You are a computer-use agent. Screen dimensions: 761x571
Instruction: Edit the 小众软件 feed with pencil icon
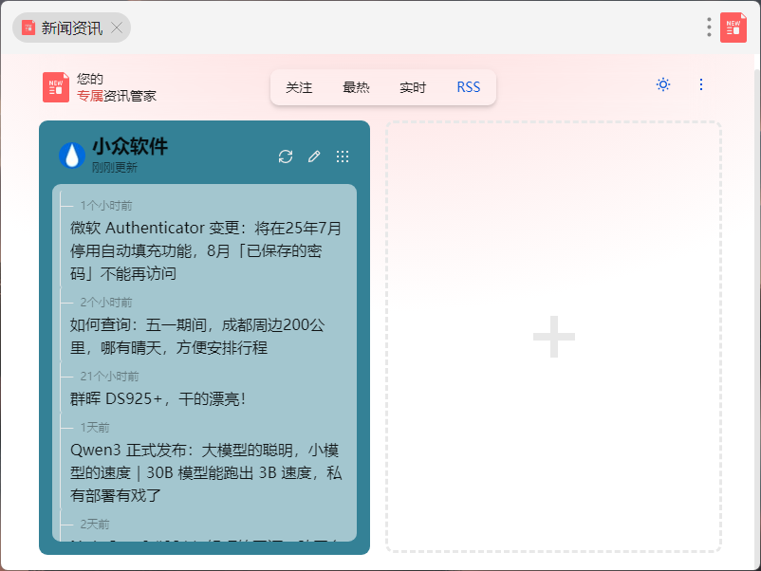[x=314, y=157]
